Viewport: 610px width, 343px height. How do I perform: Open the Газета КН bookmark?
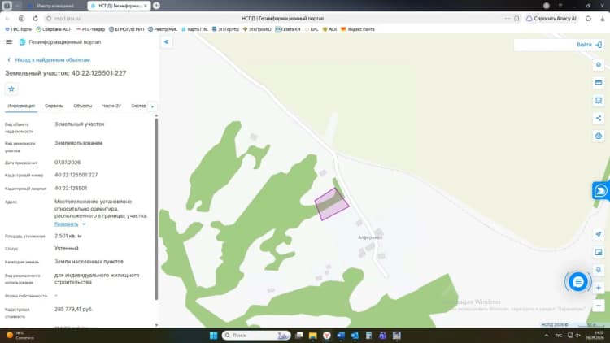(288, 29)
